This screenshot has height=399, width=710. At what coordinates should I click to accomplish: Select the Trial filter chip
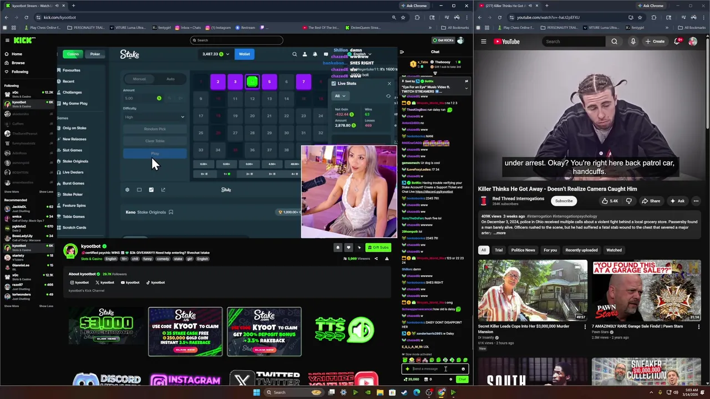499,250
